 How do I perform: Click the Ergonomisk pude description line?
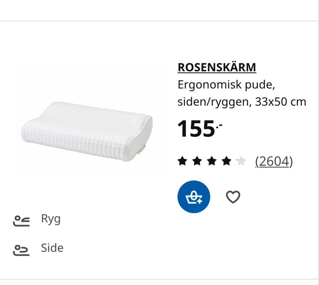pyautogui.click(x=226, y=85)
